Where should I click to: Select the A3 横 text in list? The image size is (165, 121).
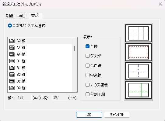pos(21,41)
